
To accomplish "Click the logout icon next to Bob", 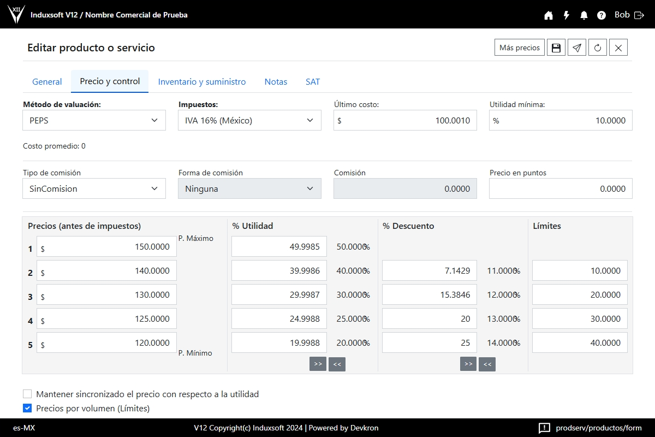I will [x=639, y=15].
